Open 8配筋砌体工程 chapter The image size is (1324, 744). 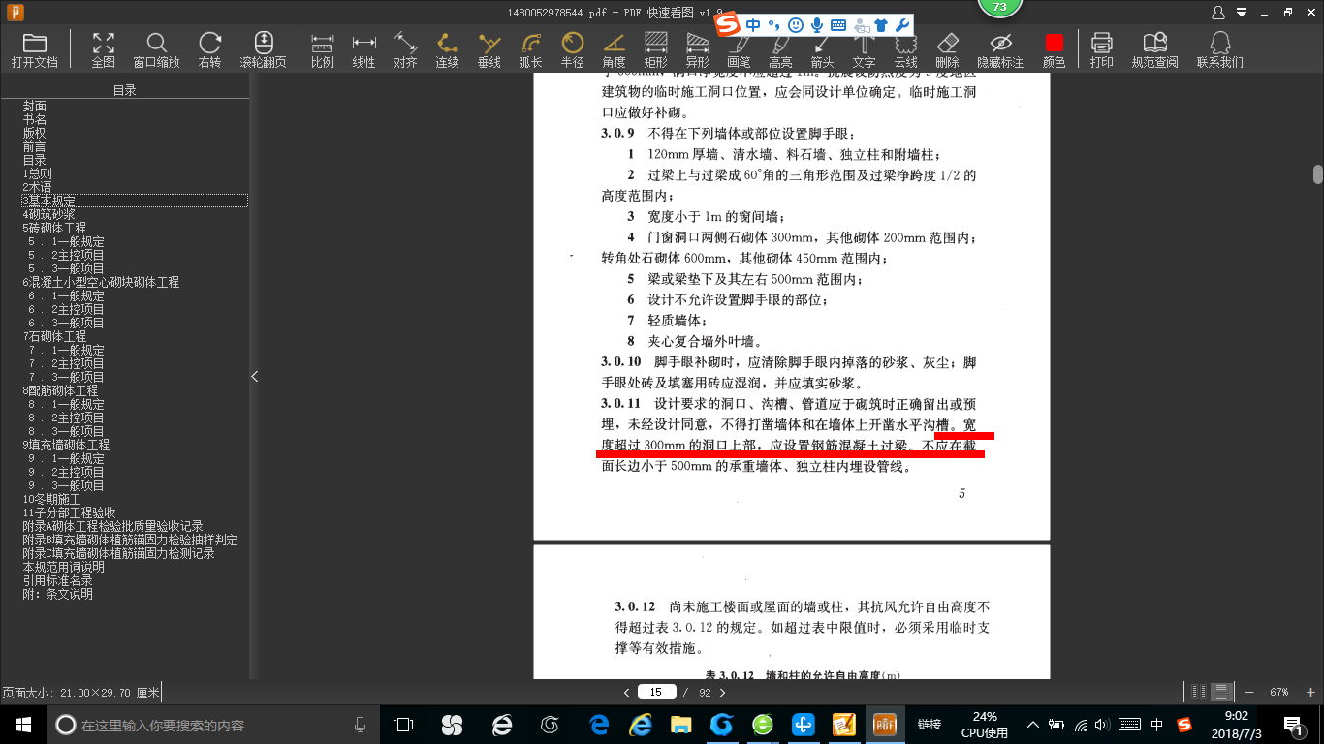click(x=60, y=390)
